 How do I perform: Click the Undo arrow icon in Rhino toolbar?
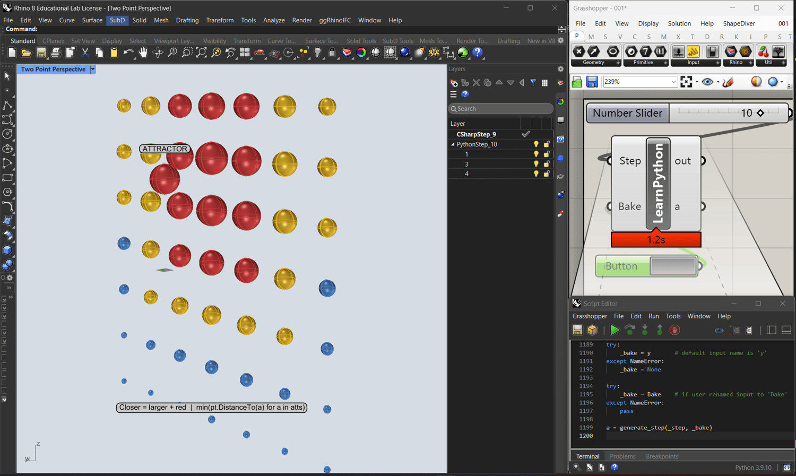(x=128, y=53)
